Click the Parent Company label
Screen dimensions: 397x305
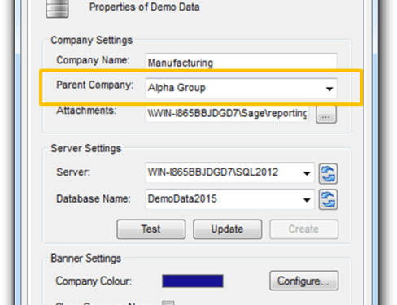95,85
